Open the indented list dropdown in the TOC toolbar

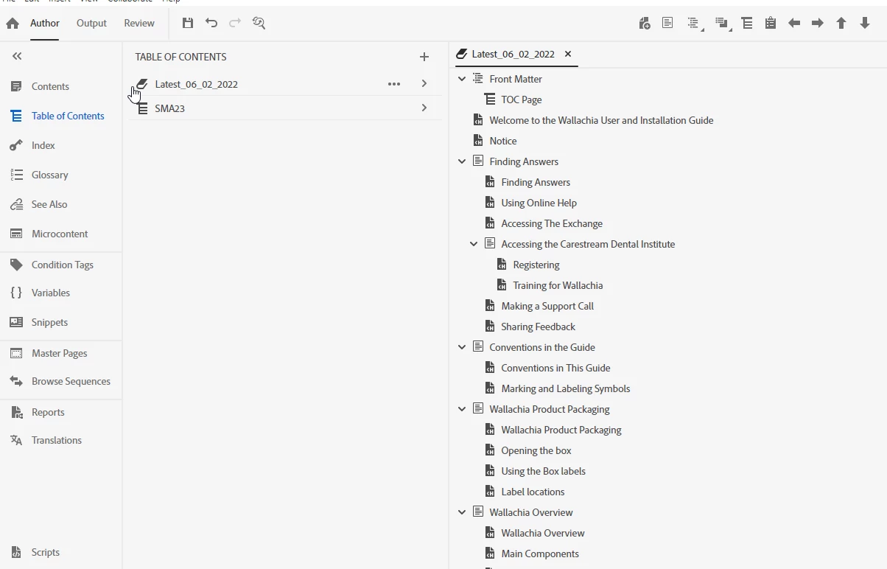coord(695,24)
